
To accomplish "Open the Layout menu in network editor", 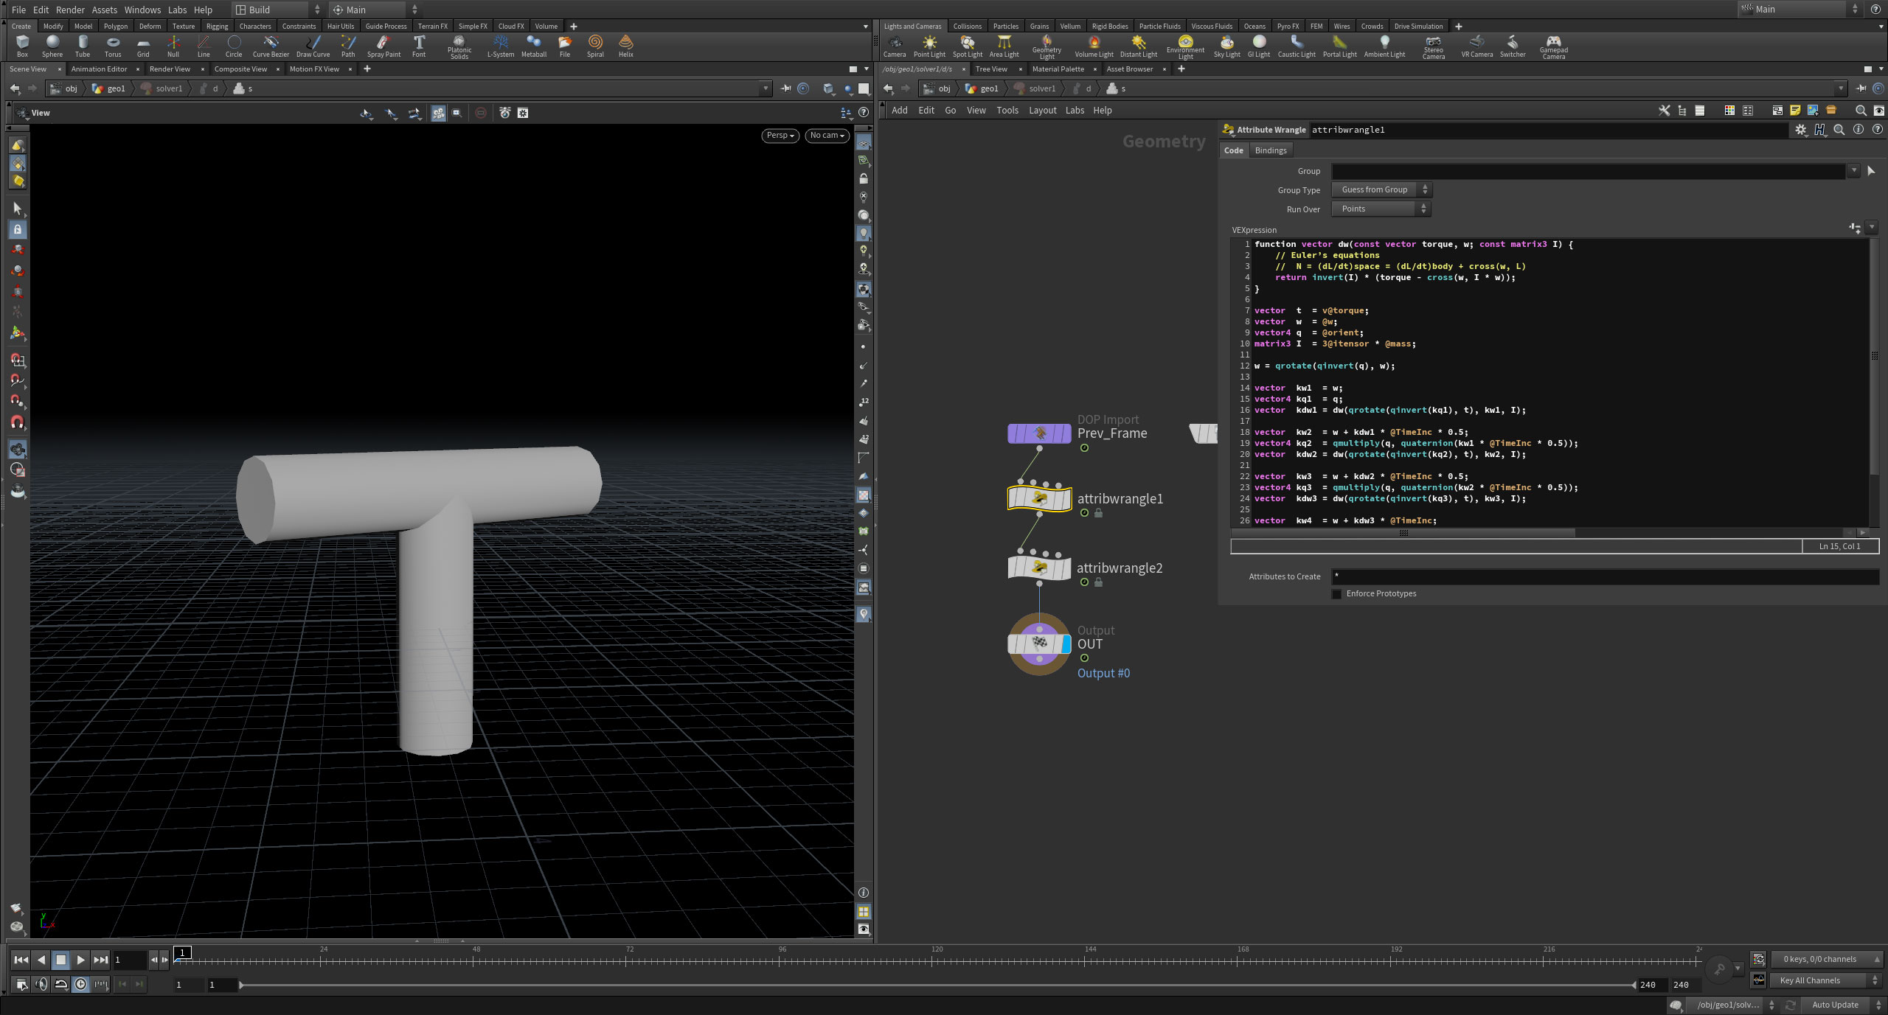I will [1042, 111].
